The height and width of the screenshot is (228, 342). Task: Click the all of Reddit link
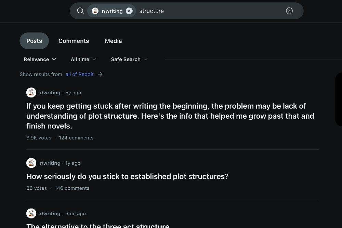[80, 74]
